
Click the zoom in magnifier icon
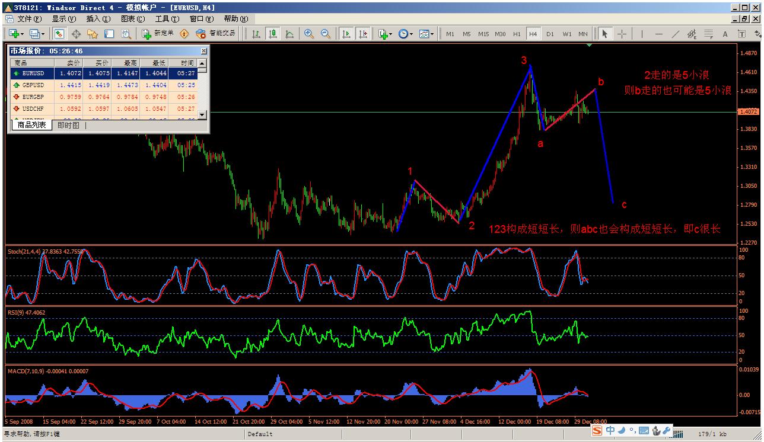tap(308, 34)
